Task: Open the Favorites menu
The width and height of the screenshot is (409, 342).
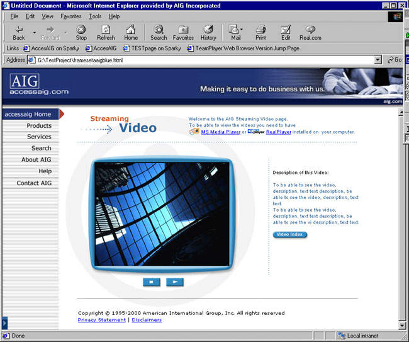Action: tap(71, 16)
